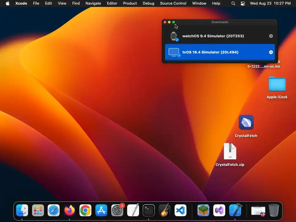Image resolution: width=296 pixels, height=222 pixels.
Task: Launch Firefox from the Dock
Action: (x=69, y=210)
